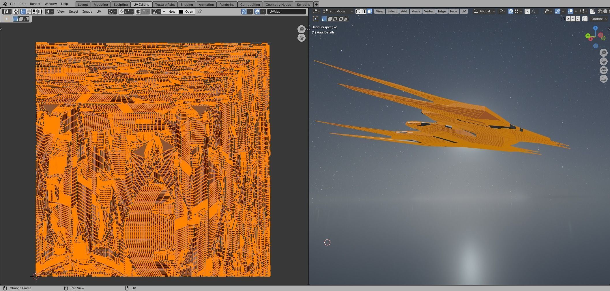
Task: Toggle proportional editing in UV editor
Action: tap(138, 12)
